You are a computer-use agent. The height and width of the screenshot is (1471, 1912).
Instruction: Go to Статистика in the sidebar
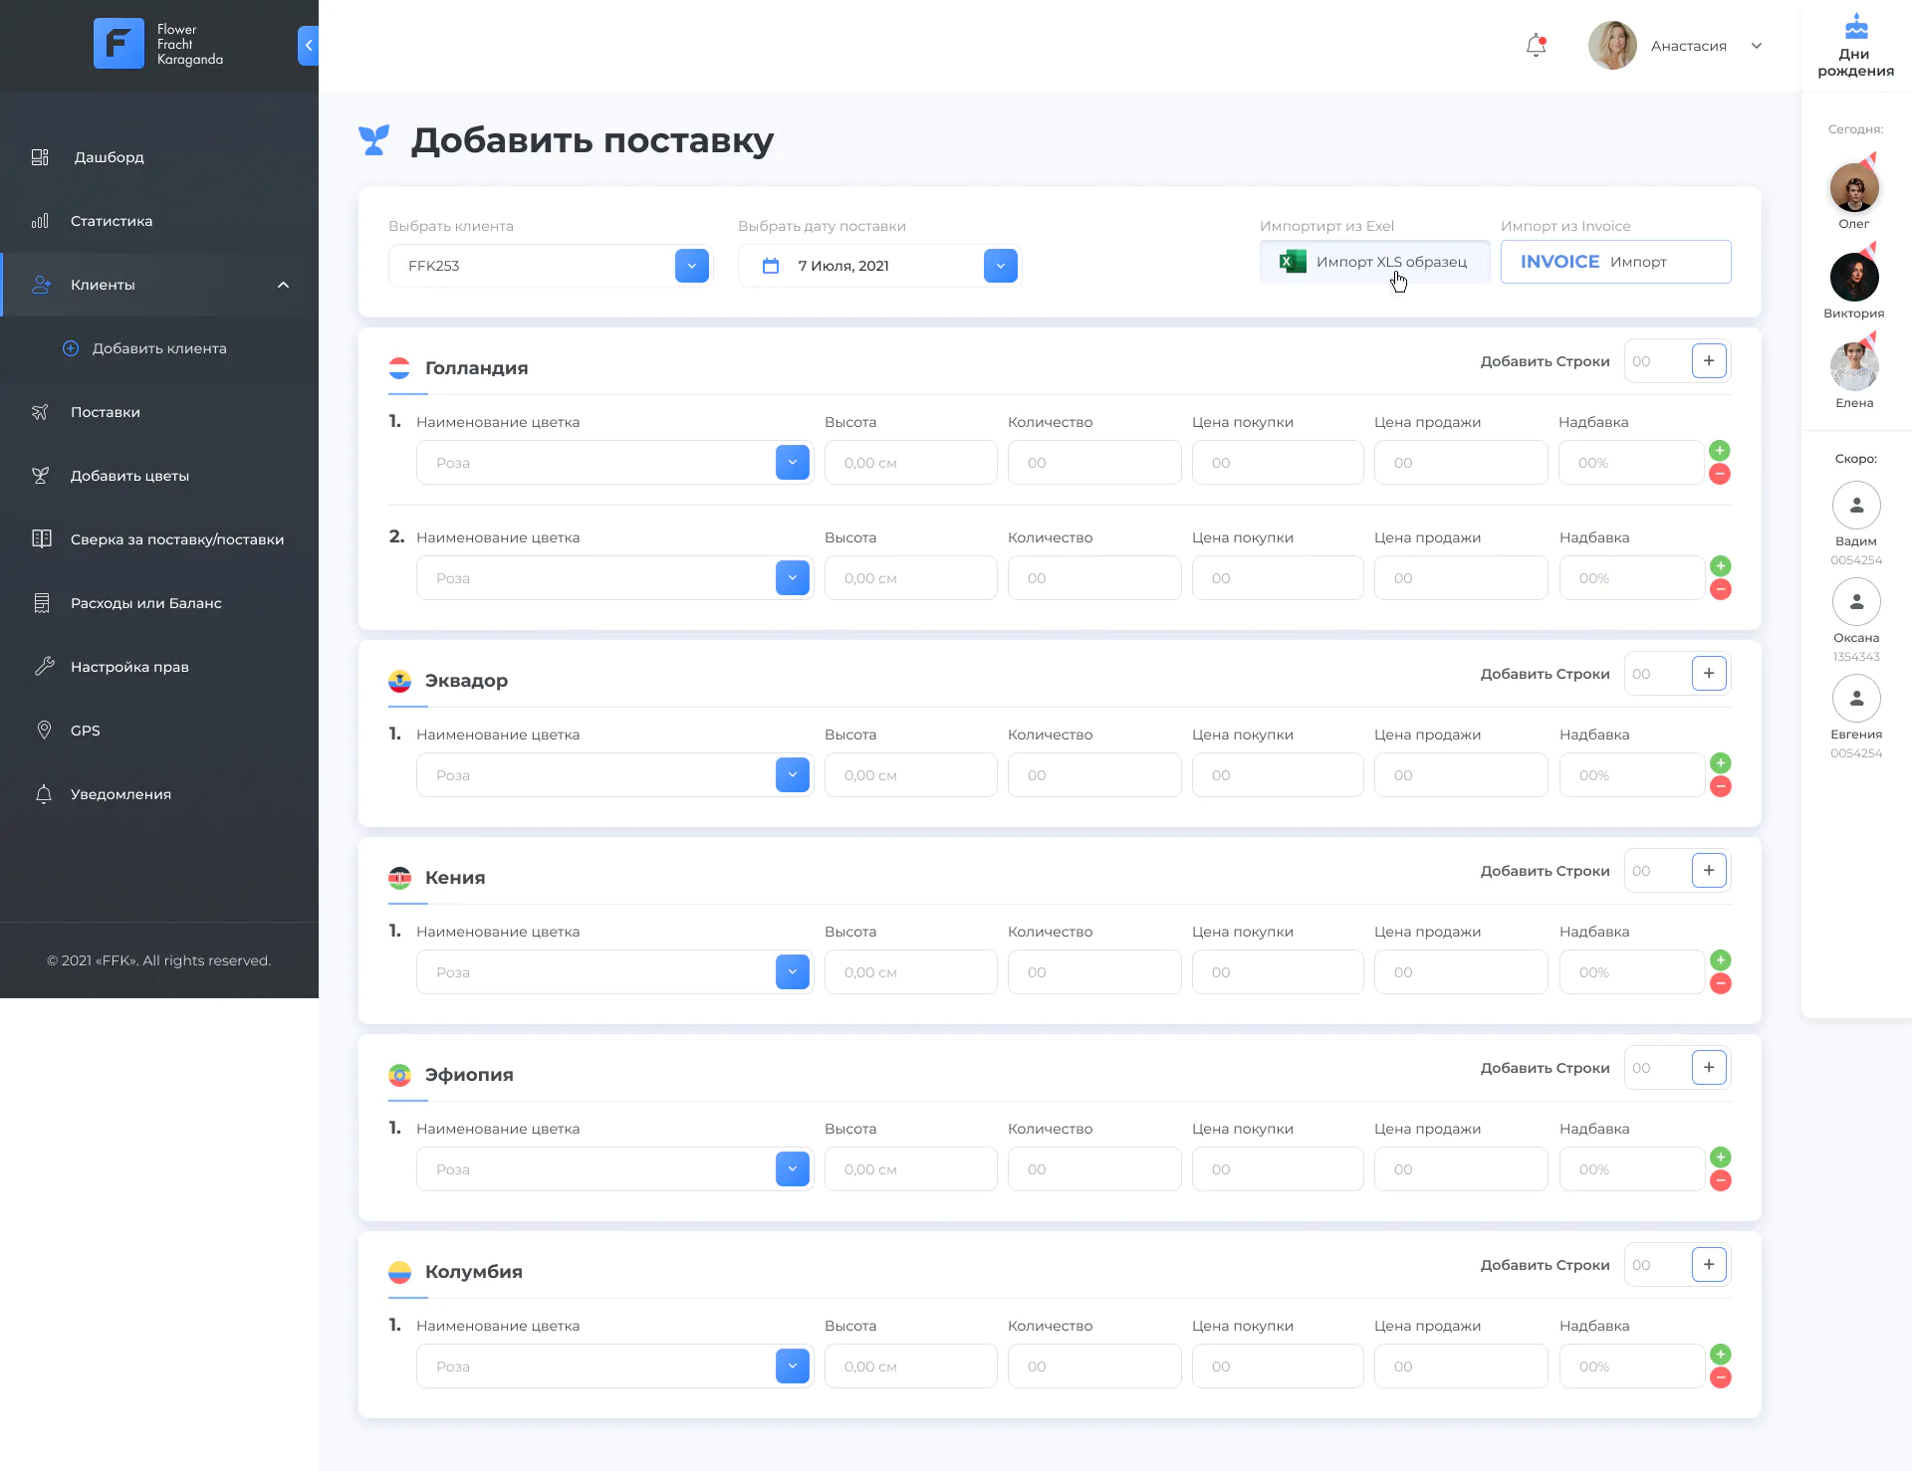[112, 221]
